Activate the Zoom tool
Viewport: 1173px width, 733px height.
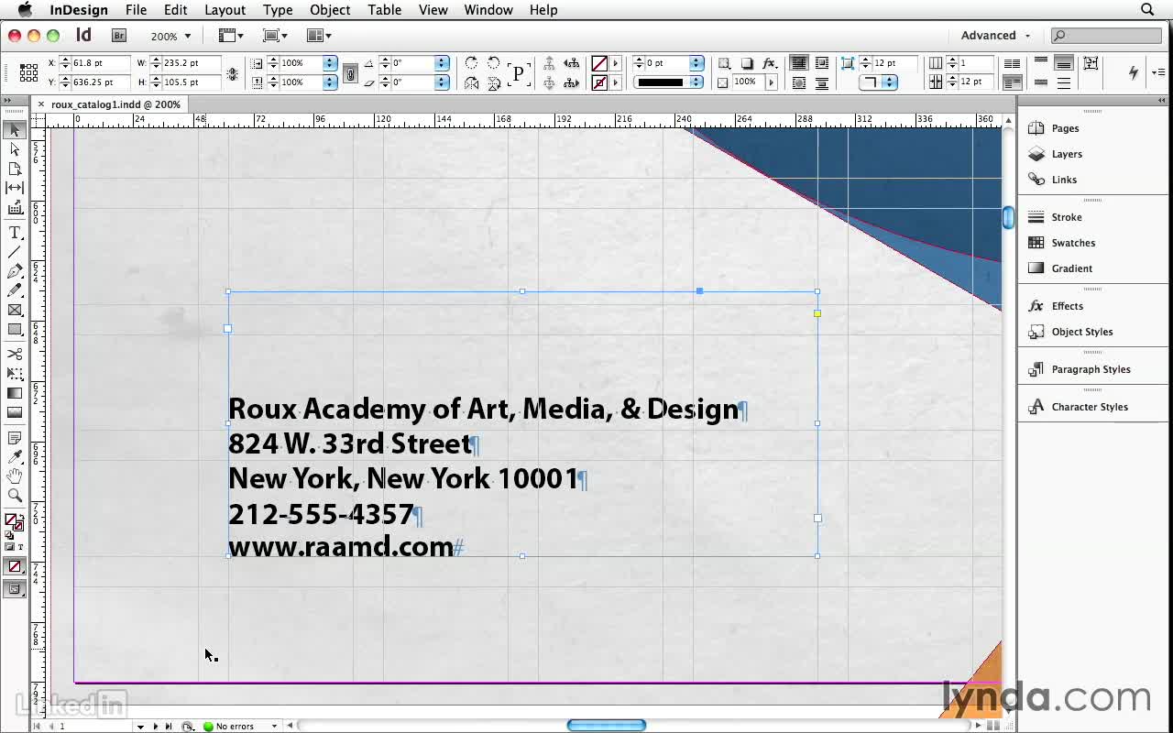click(x=15, y=496)
